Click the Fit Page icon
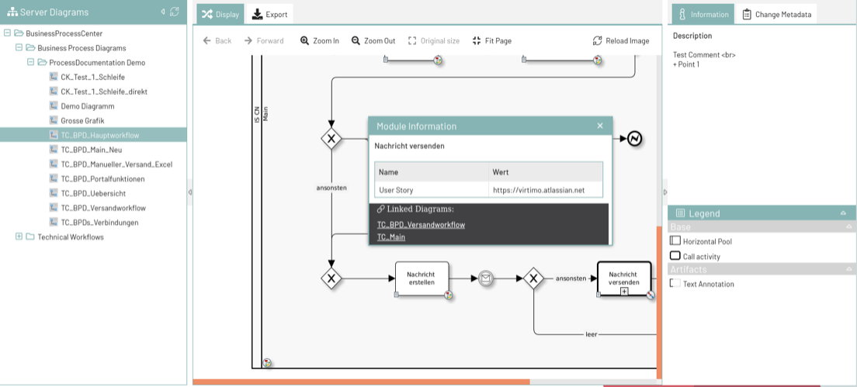This screenshot has height=387, width=857. [x=476, y=41]
